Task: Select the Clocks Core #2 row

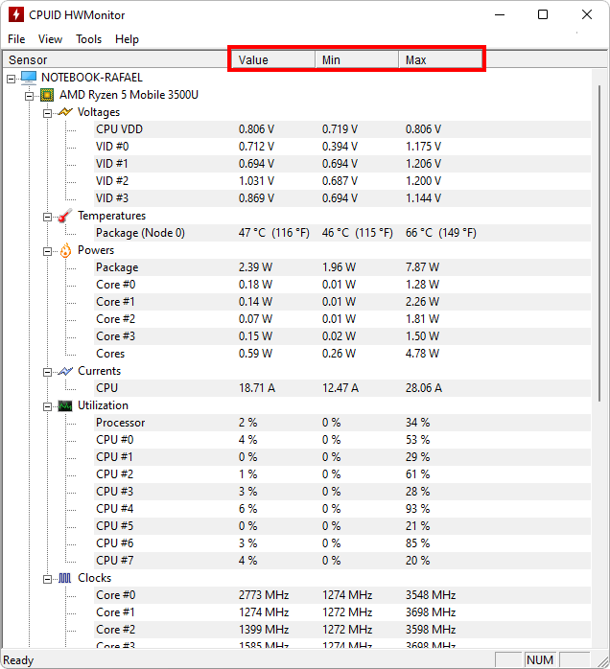Action: pos(342,630)
